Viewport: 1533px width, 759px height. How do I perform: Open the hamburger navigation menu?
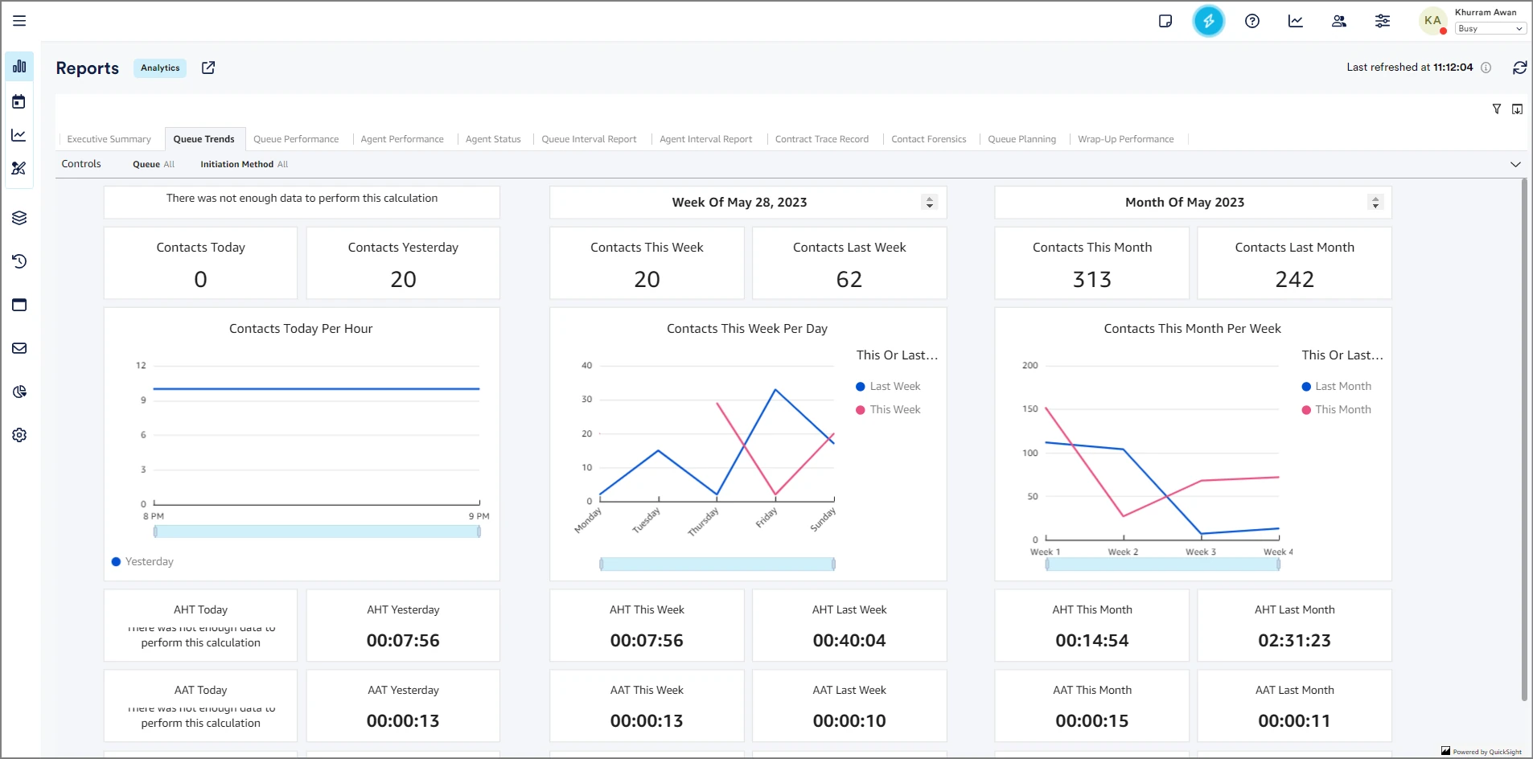19,21
